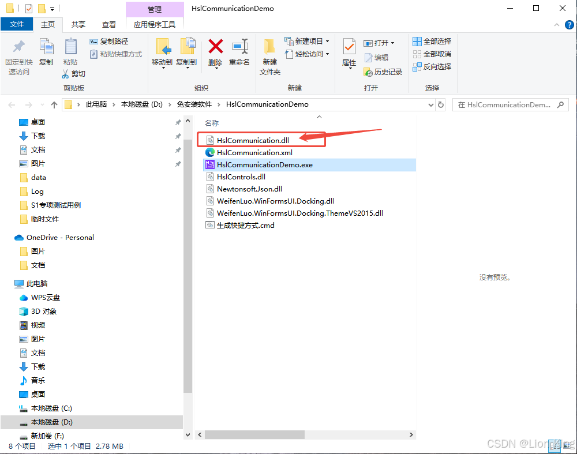
Task: Click the Copy icon in clipboard group
Action: [46, 47]
